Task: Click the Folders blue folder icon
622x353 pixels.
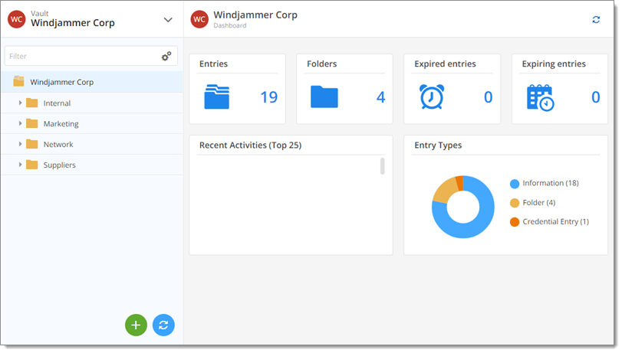Action: [x=324, y=96]
